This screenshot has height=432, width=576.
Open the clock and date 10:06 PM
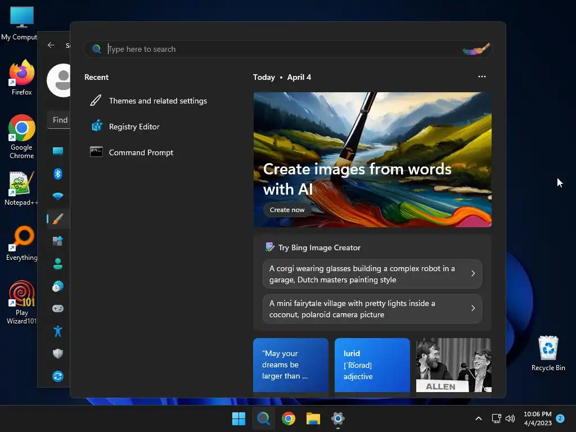(x=537, y=418)
